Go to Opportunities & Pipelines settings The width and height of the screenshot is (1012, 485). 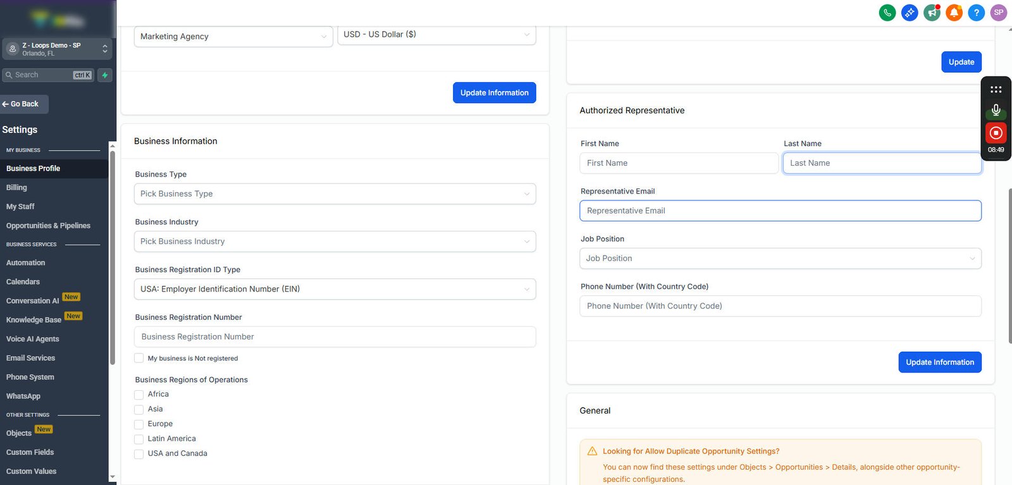48,226
